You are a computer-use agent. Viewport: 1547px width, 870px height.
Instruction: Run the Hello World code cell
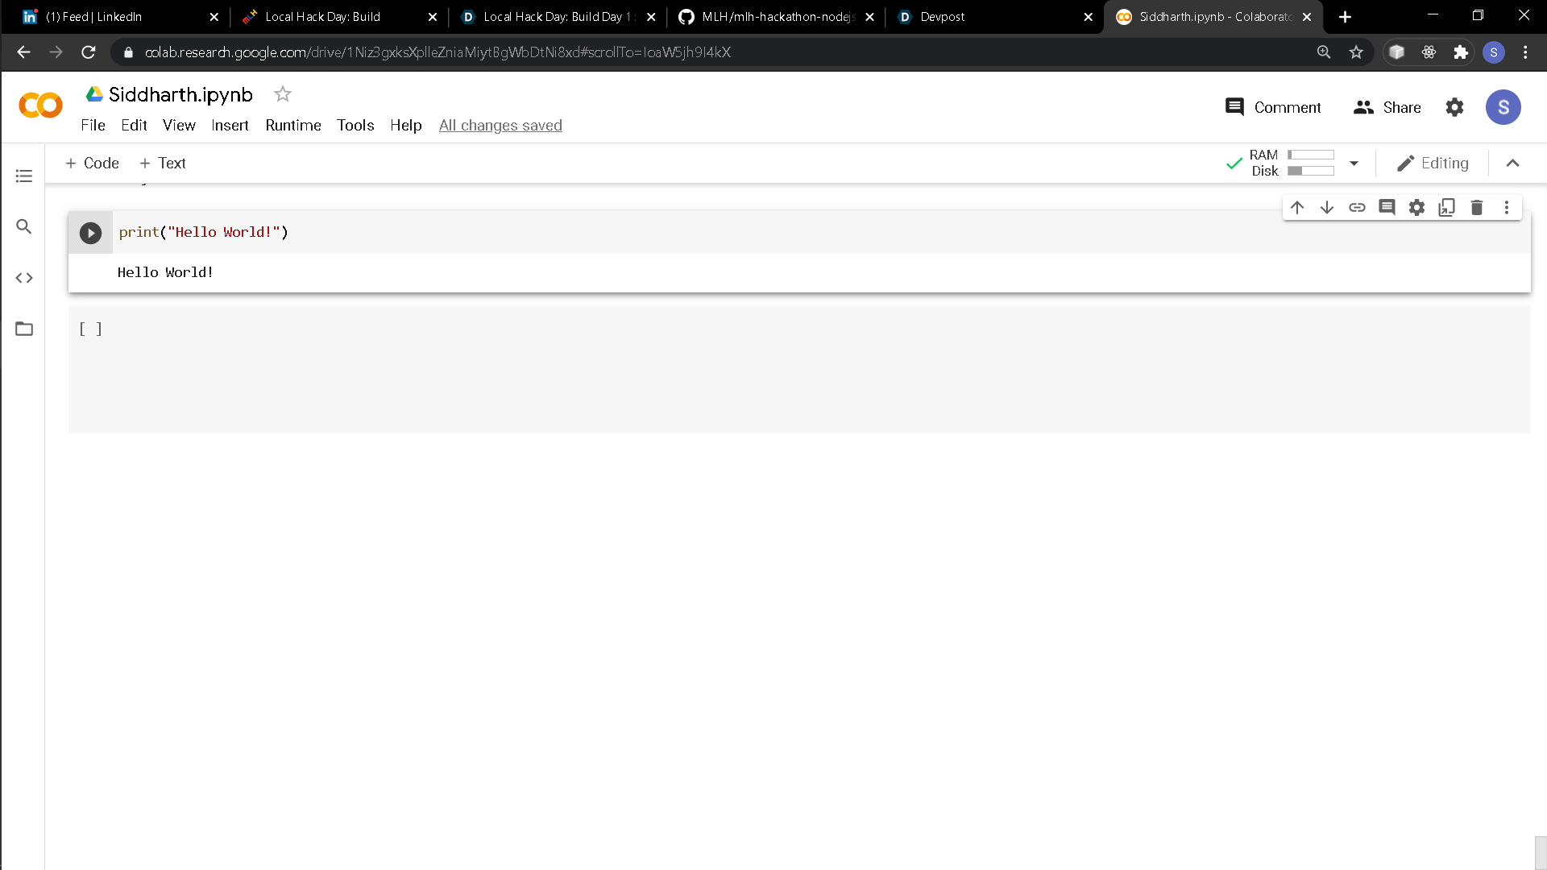(90, 233)
